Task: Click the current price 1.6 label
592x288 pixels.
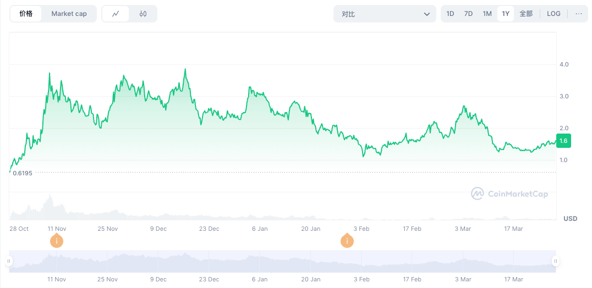Action: coord(563,141)
